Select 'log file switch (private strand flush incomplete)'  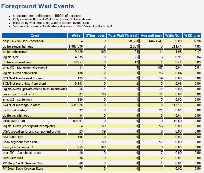(35, 89)
